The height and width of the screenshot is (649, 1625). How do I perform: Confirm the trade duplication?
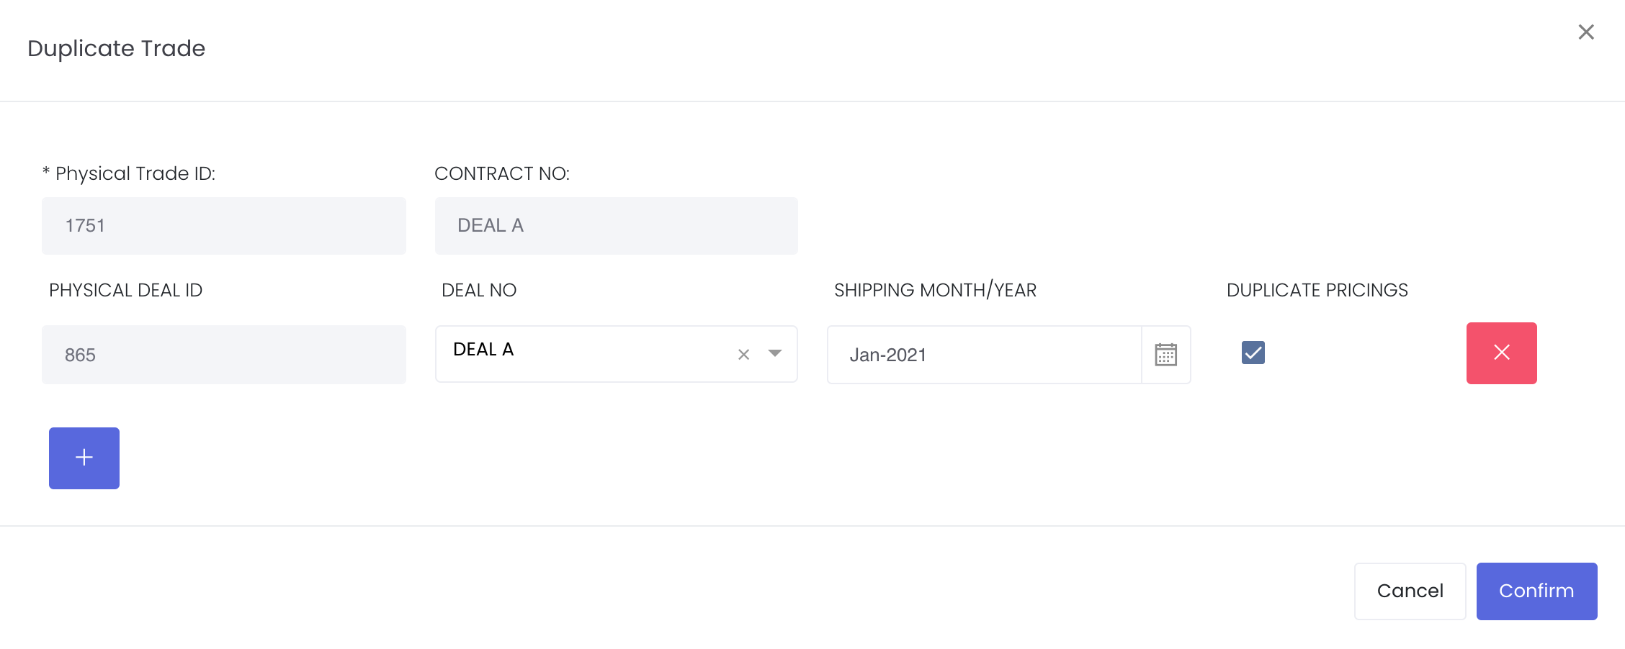pyautogui.click(x=1536, y=591)
